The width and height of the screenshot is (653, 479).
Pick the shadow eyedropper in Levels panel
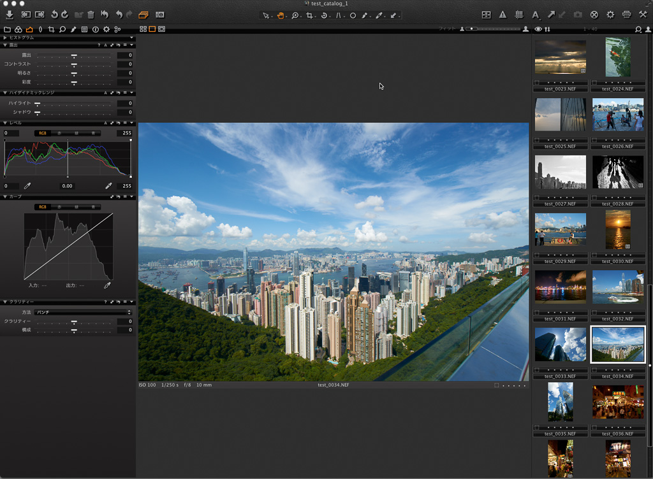click(27, 186)
